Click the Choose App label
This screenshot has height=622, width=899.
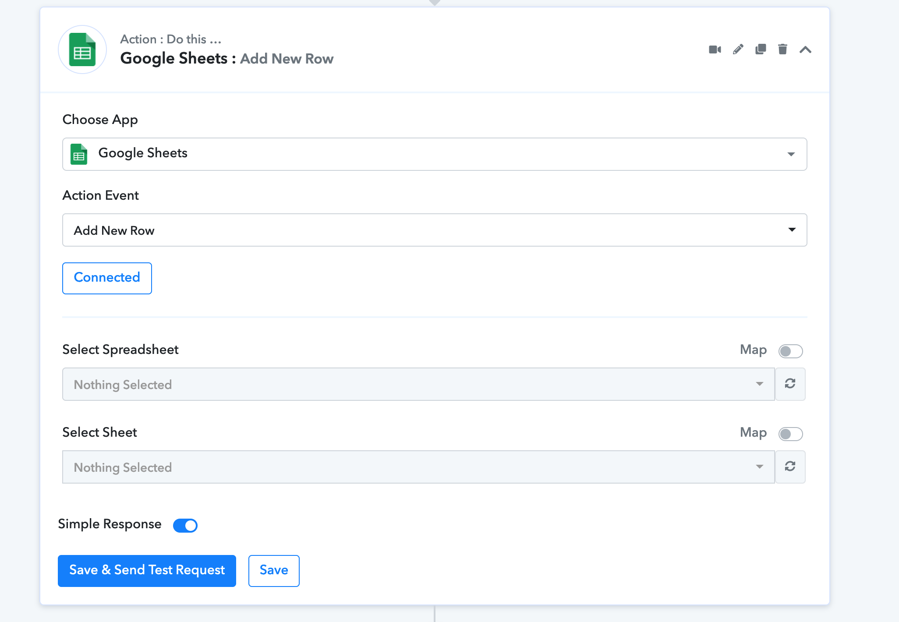coord(100,120)
